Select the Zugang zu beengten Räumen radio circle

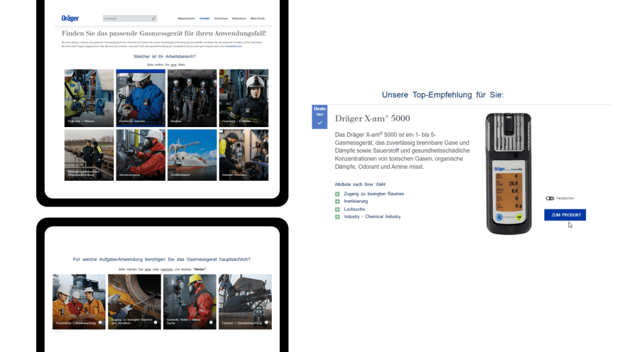tap(156, 323)
